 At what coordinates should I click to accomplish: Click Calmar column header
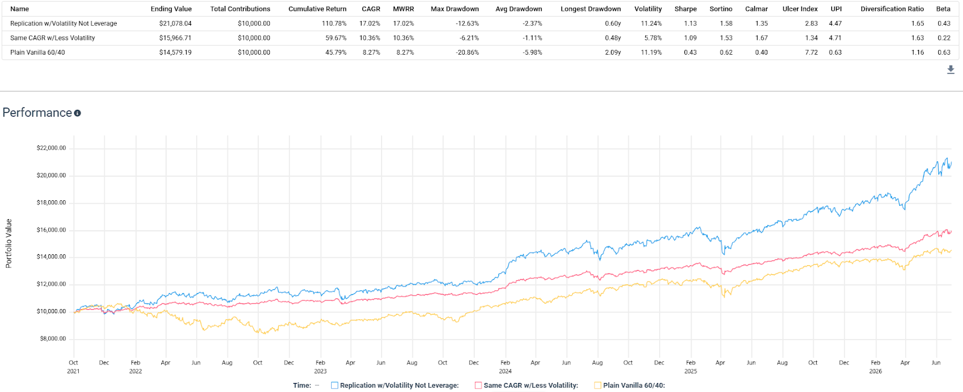click(757, 9)
